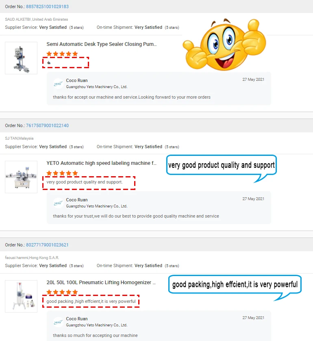
Task: Open 20L 50L 100L Pneumatic Homogenizer title
Action: [101, 282]
